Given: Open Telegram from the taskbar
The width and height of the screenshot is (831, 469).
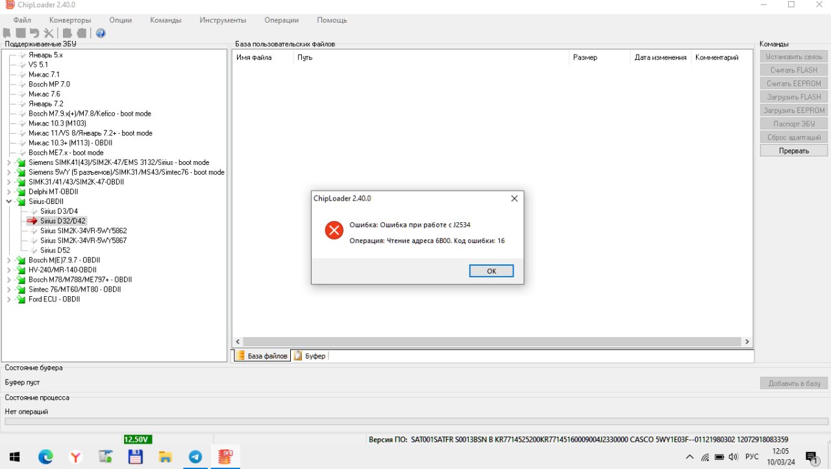Looking at the screenshot, I should tap(195, 457).
